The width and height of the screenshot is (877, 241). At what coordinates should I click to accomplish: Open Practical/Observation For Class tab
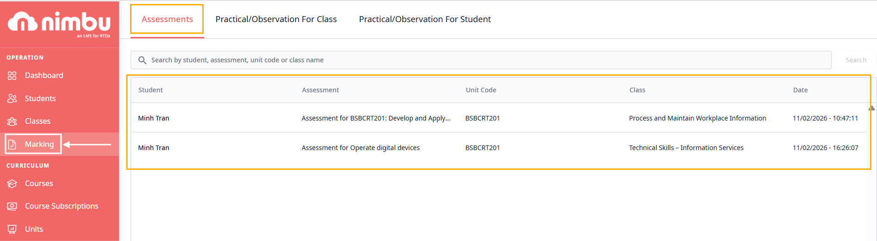click(276, 19)
